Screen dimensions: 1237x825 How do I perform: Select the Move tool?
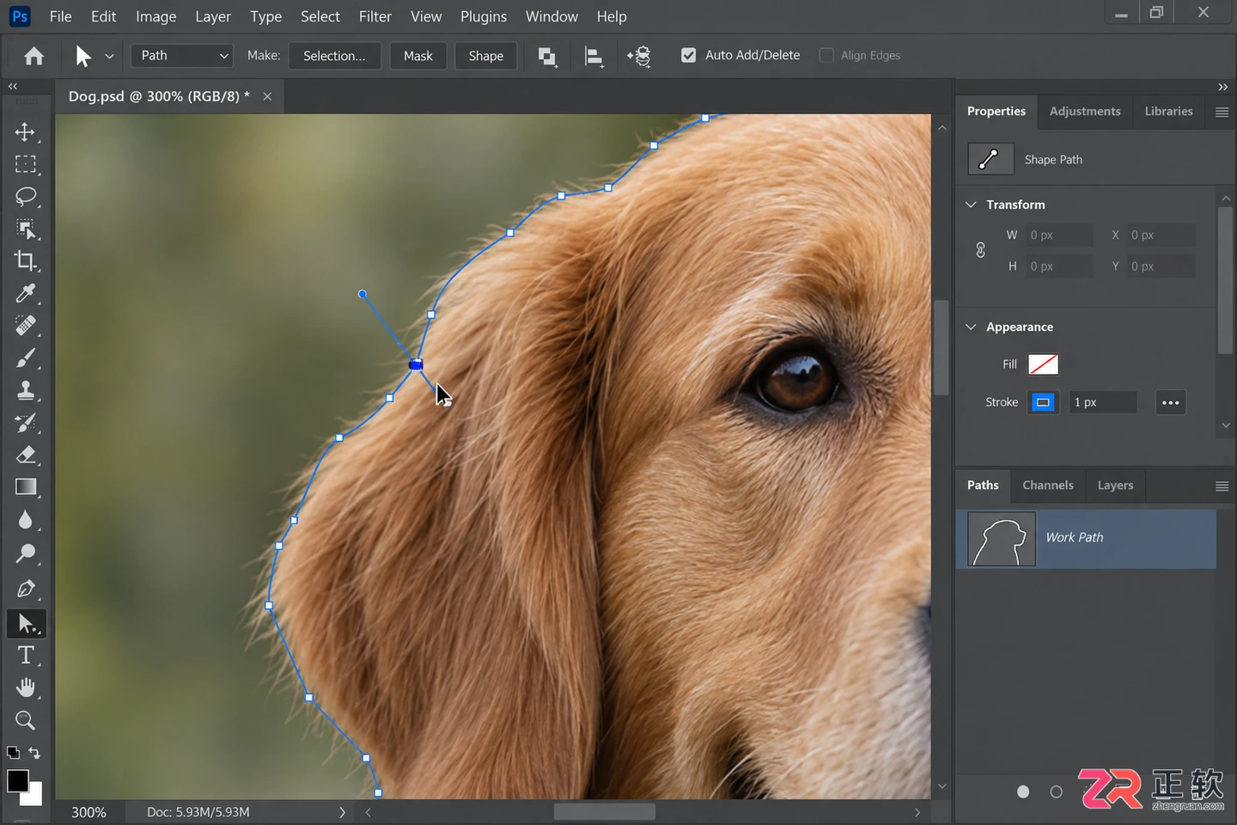(x=26, y=131)
